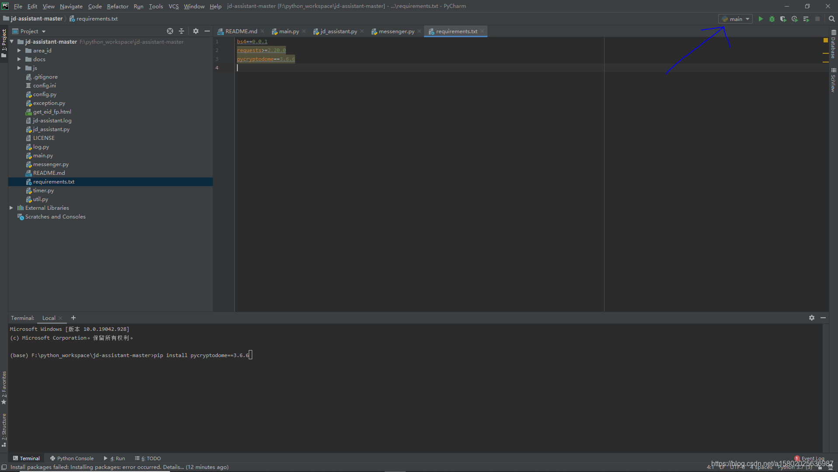Start debugging with the green bug icon
The image size is (838, 472).
point(772,19)
